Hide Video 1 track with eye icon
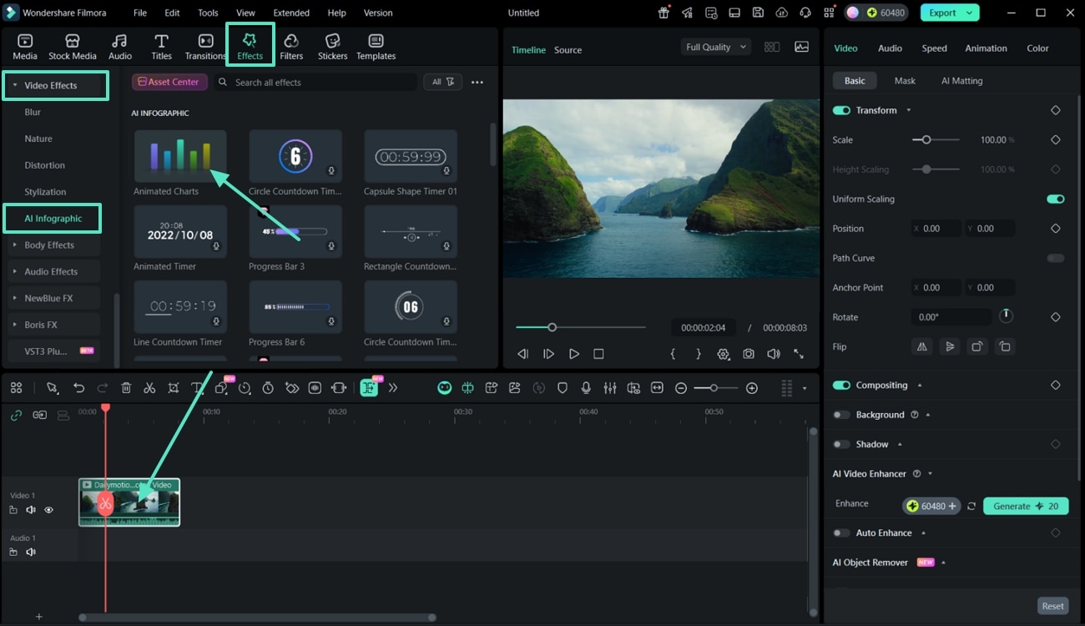This screenshot has width=1085, height=626. pos(48,510)
